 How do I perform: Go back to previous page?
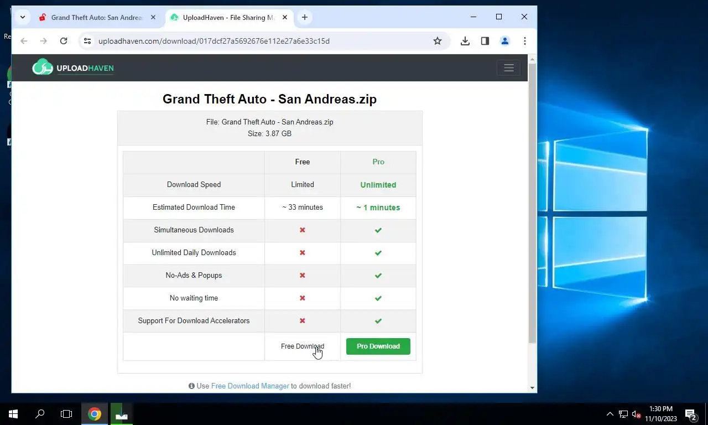tap(24, 41)
